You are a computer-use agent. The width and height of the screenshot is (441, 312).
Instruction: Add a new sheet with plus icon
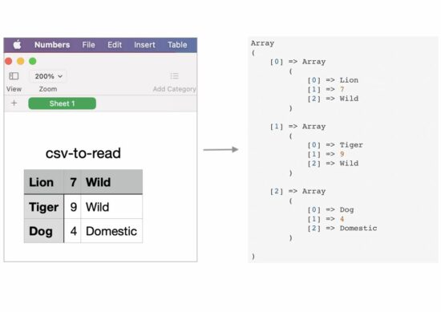click(14, 103)
